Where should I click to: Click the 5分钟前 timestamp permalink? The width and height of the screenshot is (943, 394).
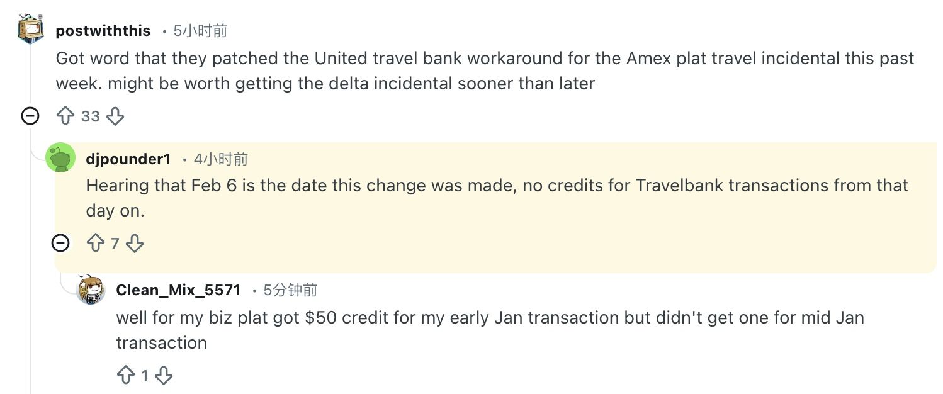coord(290,290)
